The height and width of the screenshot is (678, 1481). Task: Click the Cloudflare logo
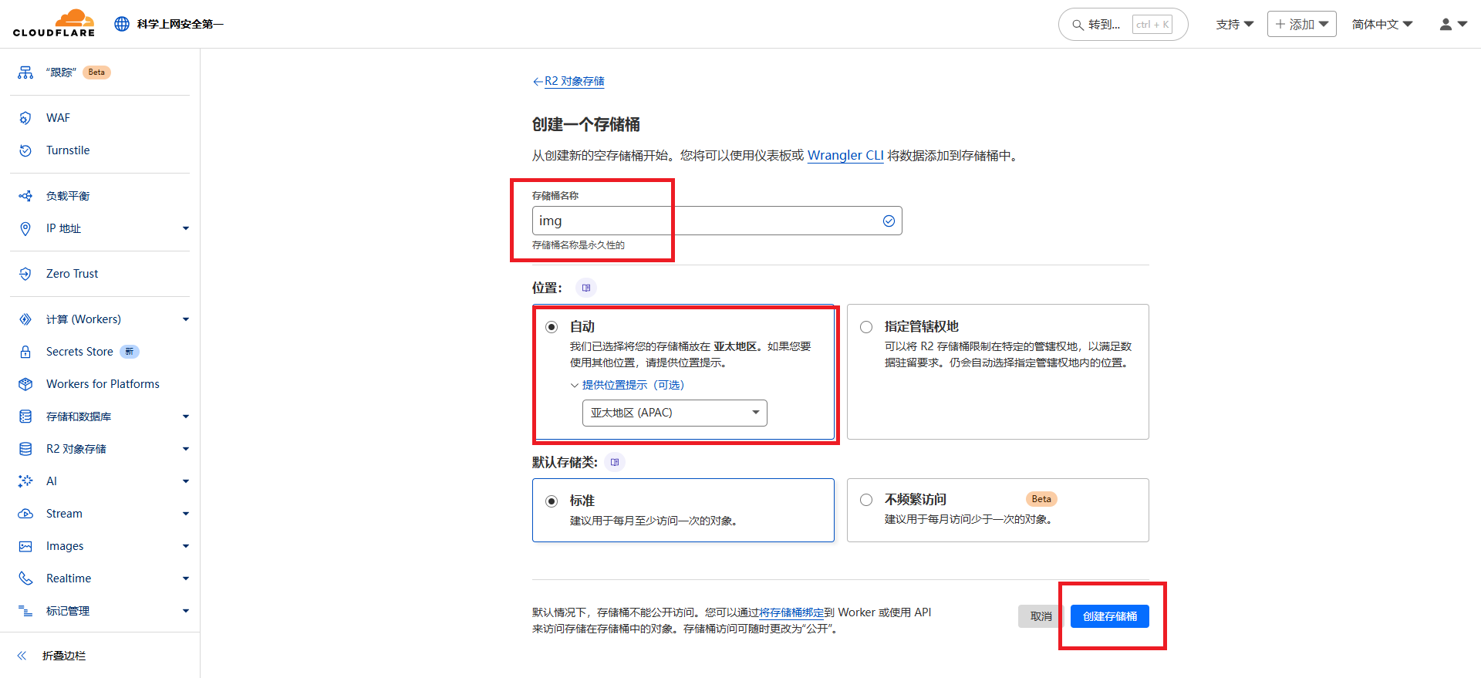[54, 23]
